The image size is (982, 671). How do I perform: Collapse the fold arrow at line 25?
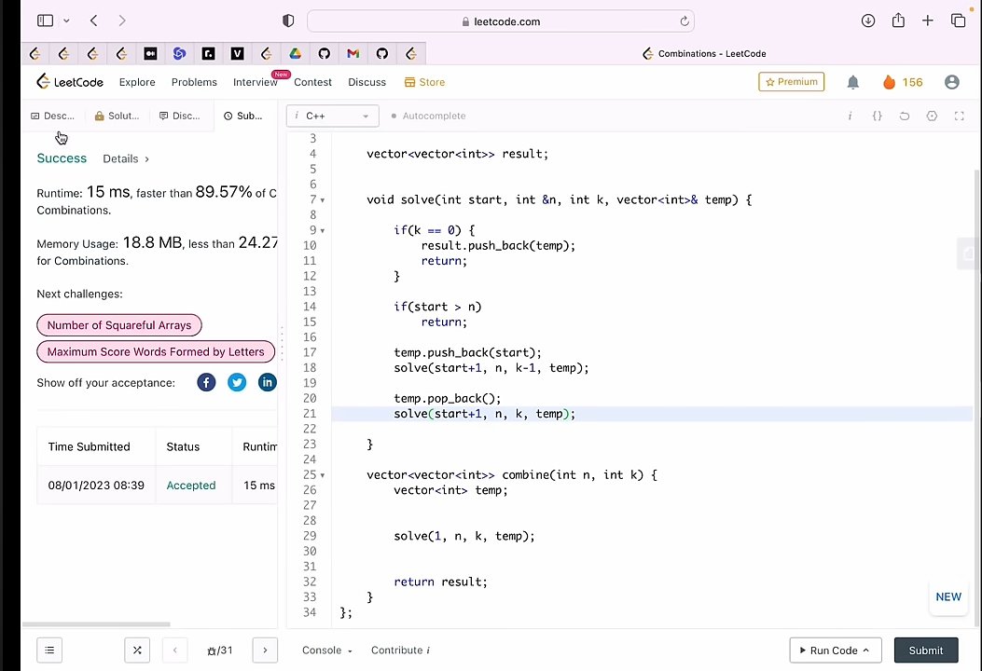(323, 475)
